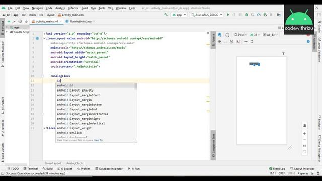The width and height of the screenshot is (322, 181).
Task: Toggle the Favorites side panel
Action: click(x=3, y=128)
